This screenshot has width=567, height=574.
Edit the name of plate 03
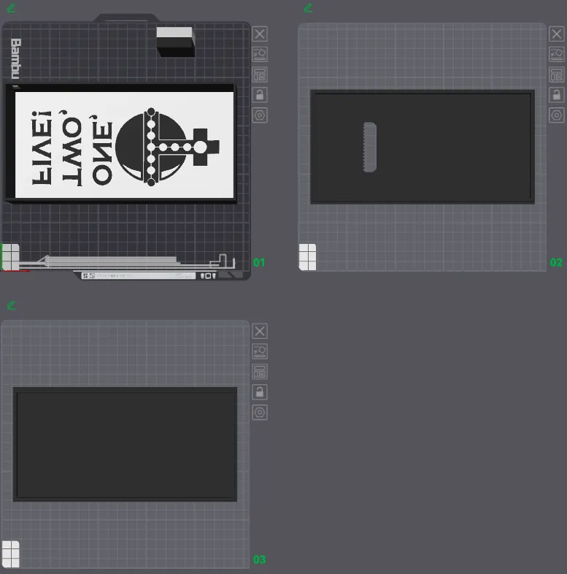point(12,305)
